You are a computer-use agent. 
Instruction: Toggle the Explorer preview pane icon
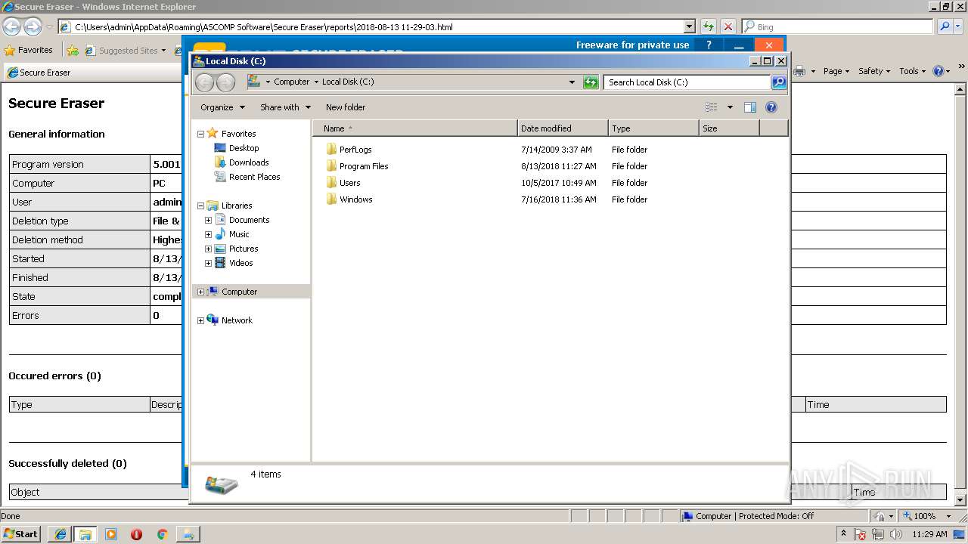(750, 107)
